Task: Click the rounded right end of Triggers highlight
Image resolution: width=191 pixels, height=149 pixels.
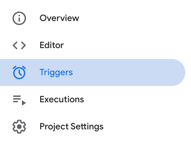Action: click(x=179, y=72)
